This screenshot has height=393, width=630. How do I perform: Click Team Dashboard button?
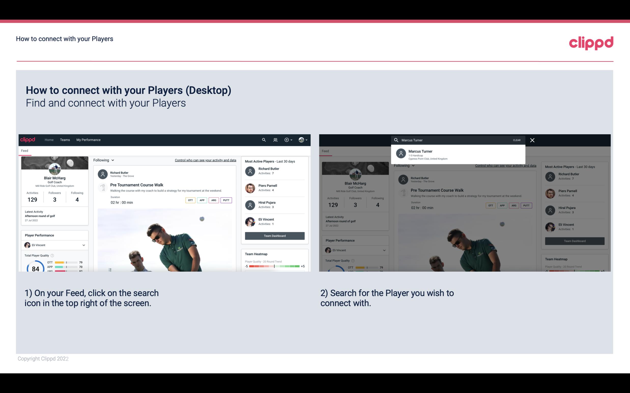(274, 235)
